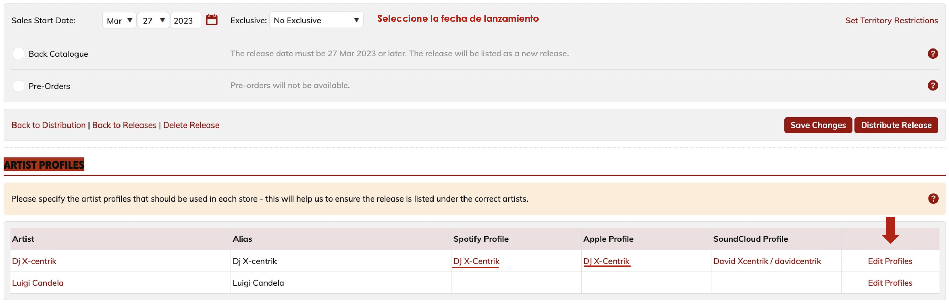The image size is (949, 304).
Task: Open the calendar date picker icon
Action: [x=211, y=20]
